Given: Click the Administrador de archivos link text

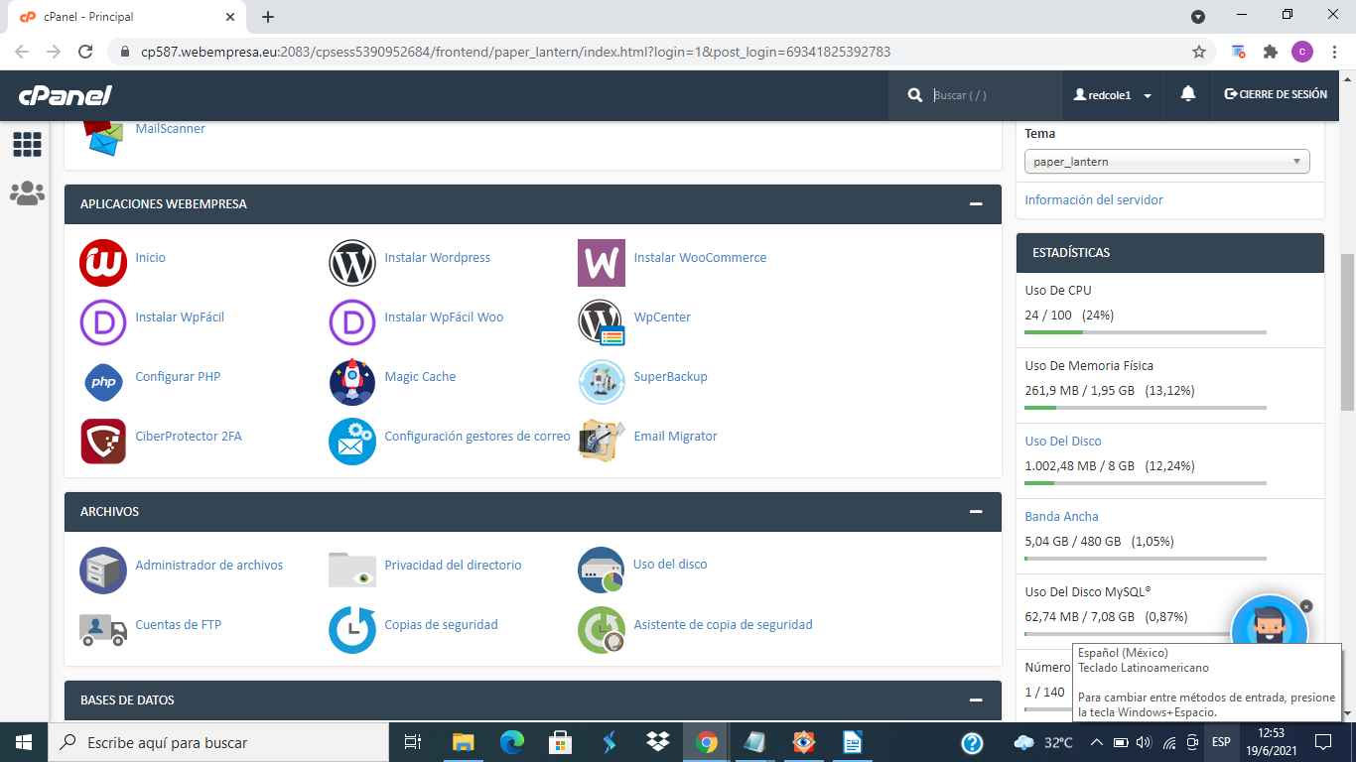Looking at the screenshot, I should pos(208,565).
